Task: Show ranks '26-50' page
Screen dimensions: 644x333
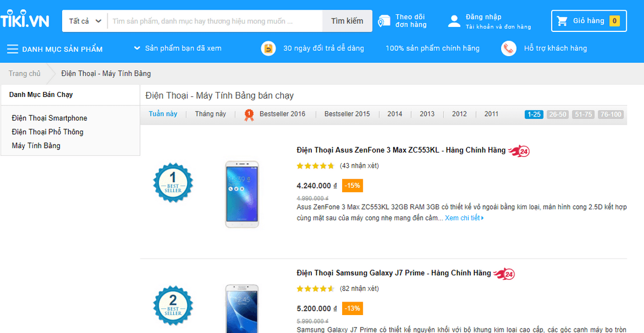Action: click(558, 114)
